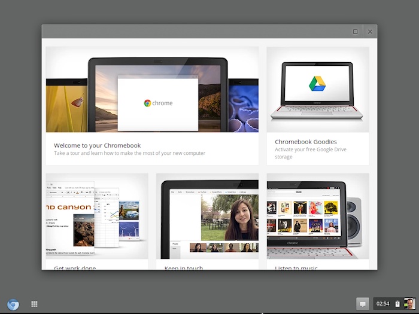Click 'Activate your free Google Drive storage' text

[x=311, y=153]
